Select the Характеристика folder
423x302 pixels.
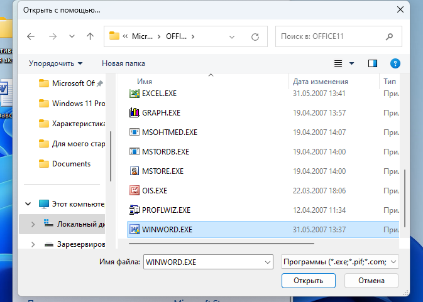coord(72,124)
